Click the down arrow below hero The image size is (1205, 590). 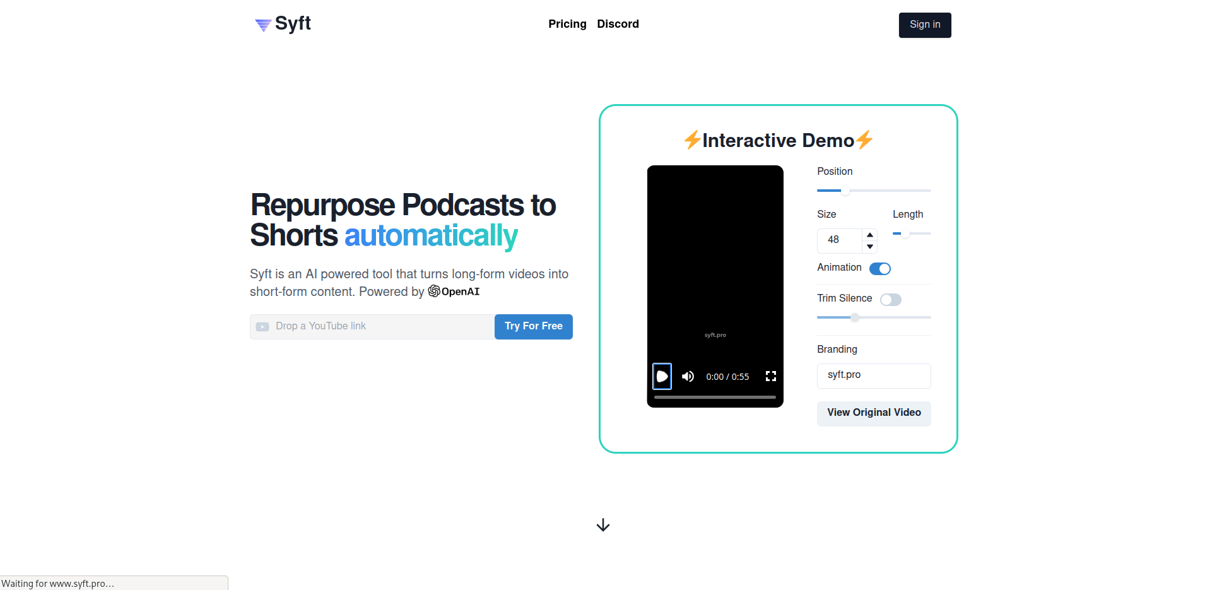(603, 525)
